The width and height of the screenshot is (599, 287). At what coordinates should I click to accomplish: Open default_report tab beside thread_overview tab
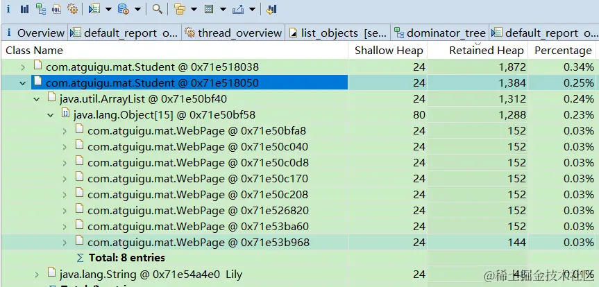[x=124, y=33]
